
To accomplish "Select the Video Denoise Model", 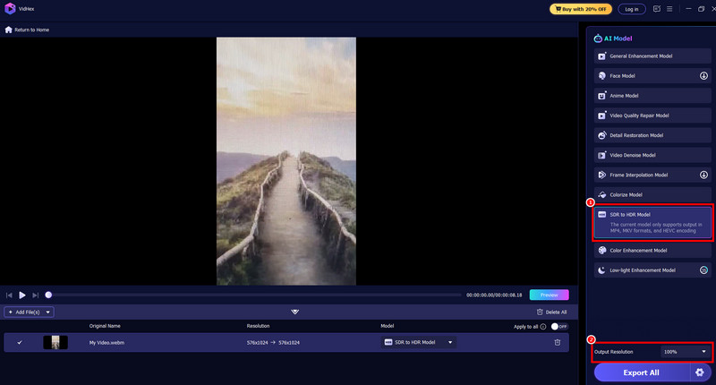I will tap(652, 155).
